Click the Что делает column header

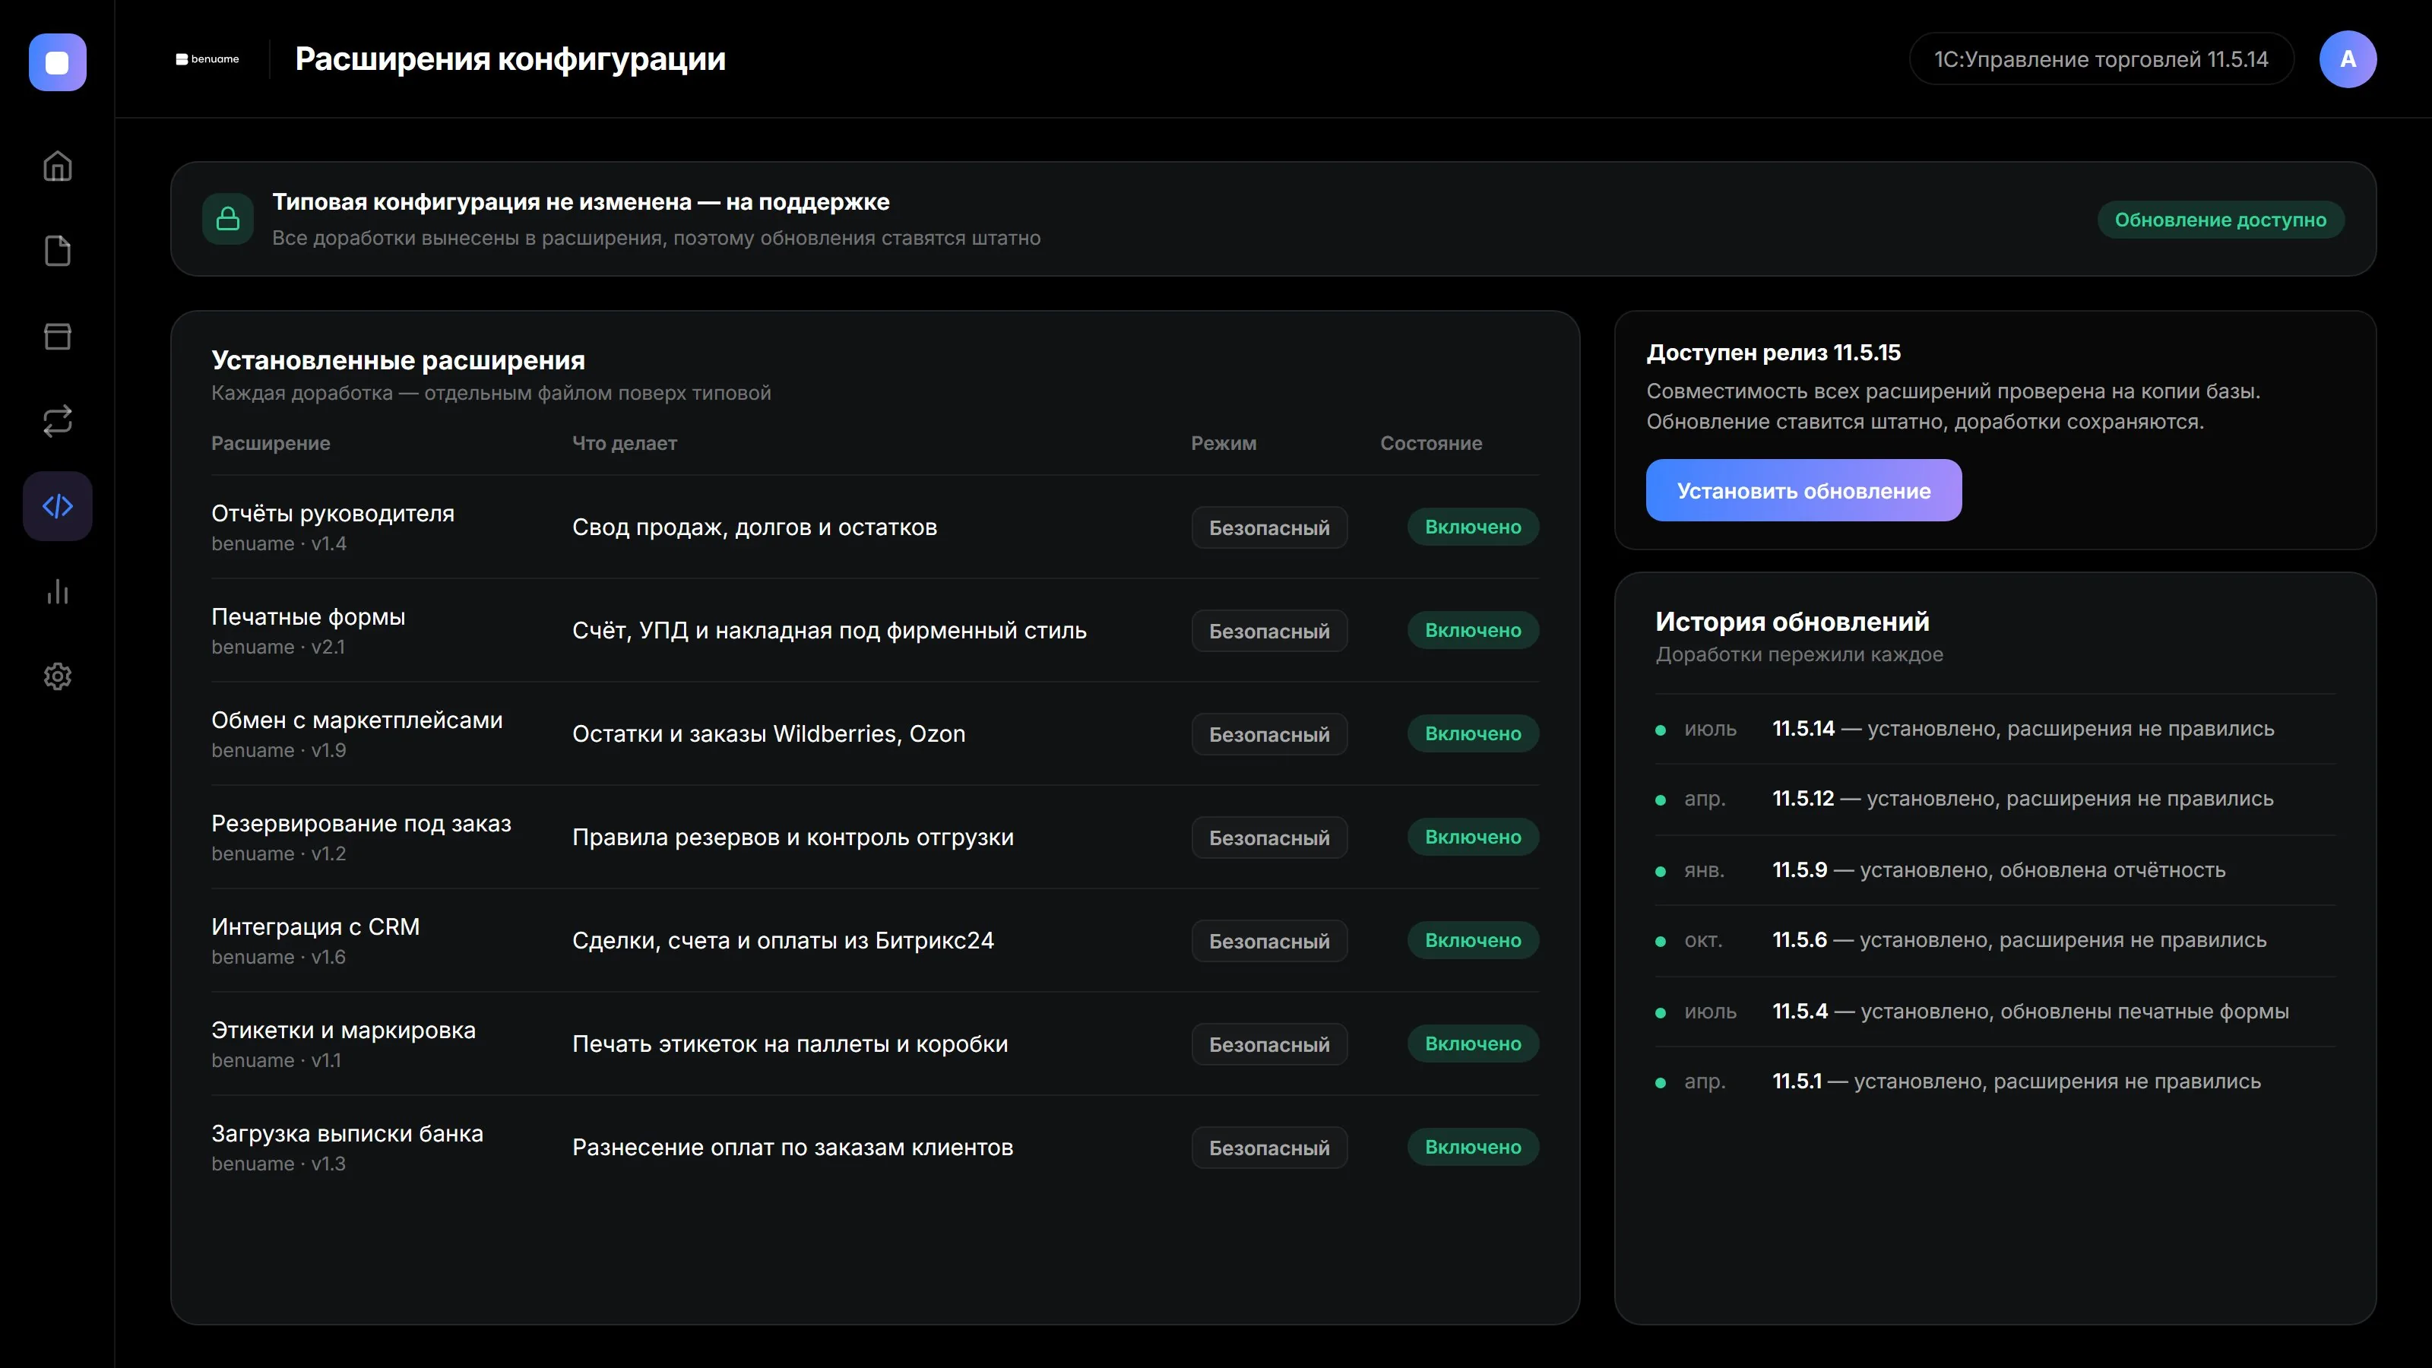point(624,443)
